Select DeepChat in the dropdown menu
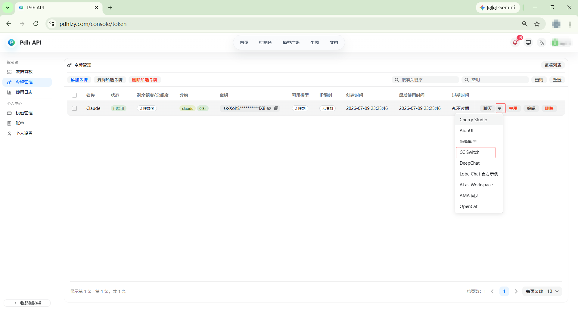This screenshot has width=578, height=310. coord(479,163)
